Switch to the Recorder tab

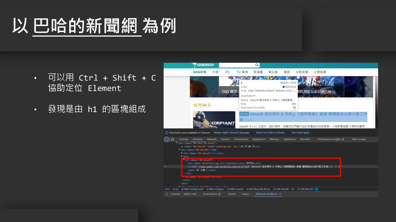(305, 139)
